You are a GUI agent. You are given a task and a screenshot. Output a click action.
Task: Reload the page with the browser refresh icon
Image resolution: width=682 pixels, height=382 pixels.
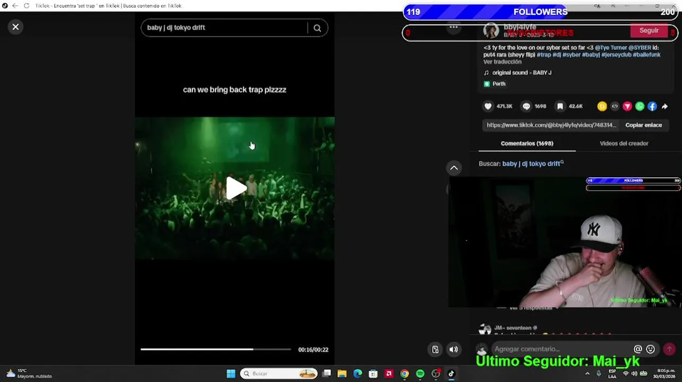(26, 5)
